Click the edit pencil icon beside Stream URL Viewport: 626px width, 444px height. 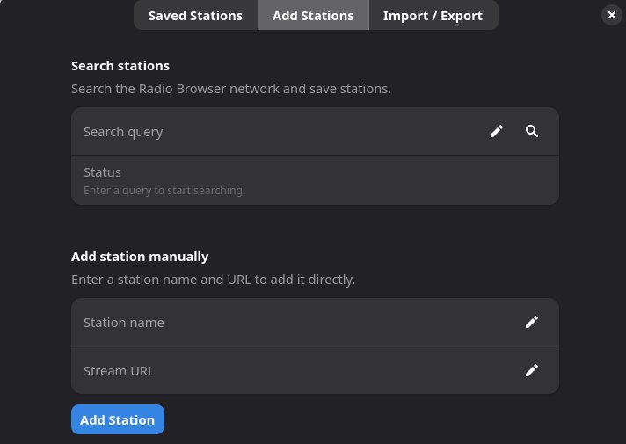pyautogui.click(x=531, y=371)
